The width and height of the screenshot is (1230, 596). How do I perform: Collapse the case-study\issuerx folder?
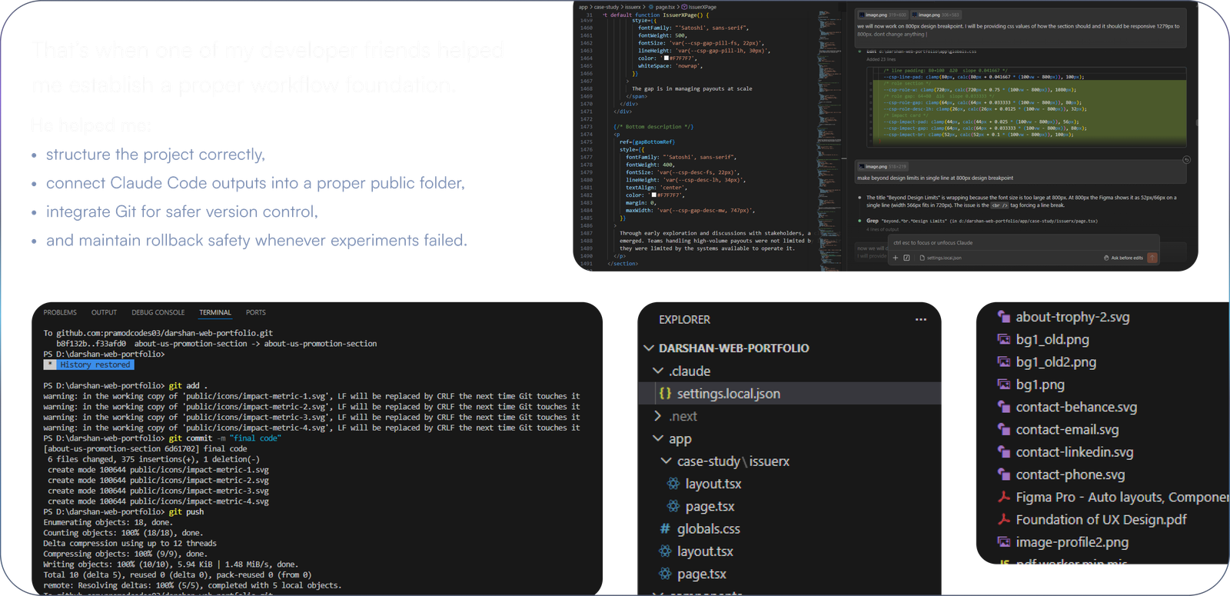tap(666, 461)
